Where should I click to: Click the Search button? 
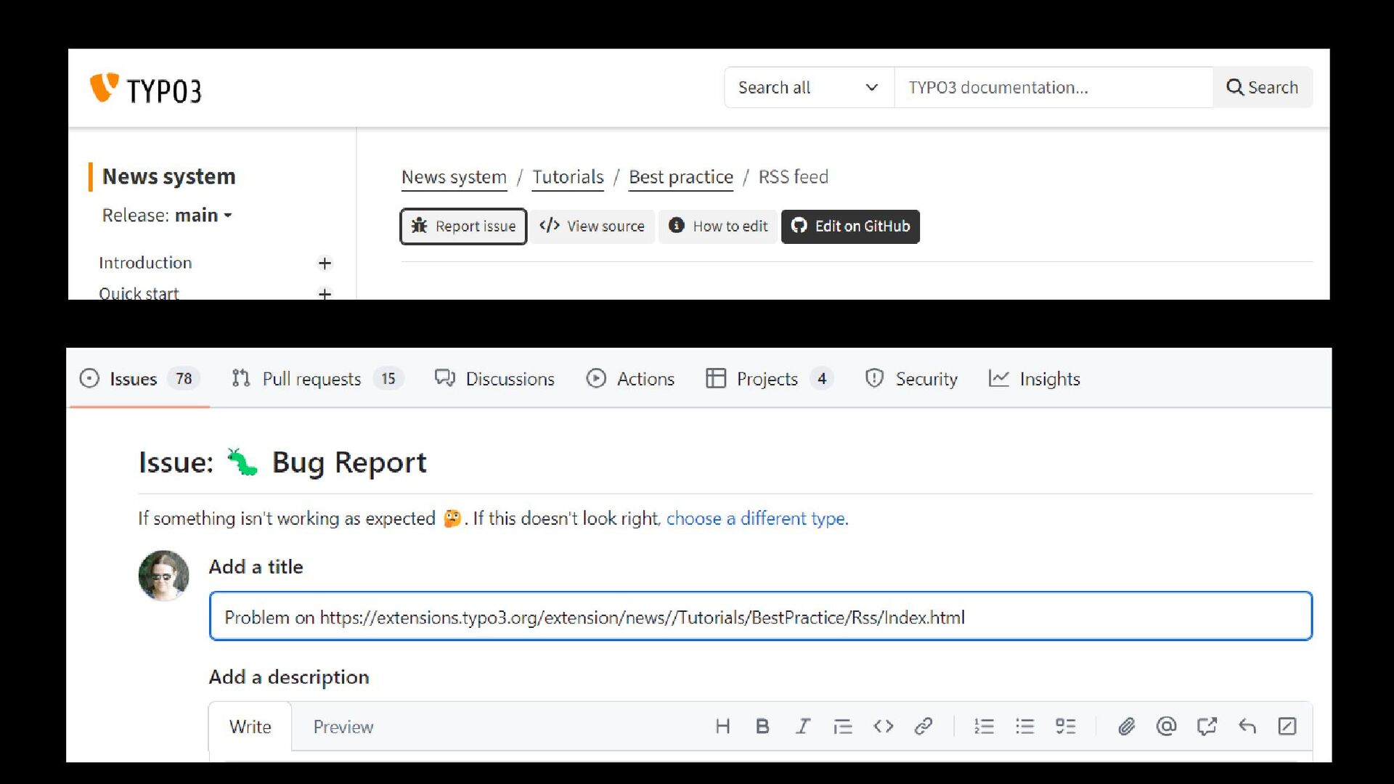1263,87
